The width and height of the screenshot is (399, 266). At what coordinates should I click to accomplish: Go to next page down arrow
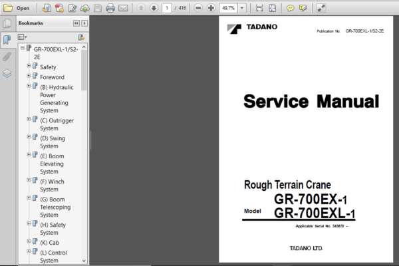(154, 8)
